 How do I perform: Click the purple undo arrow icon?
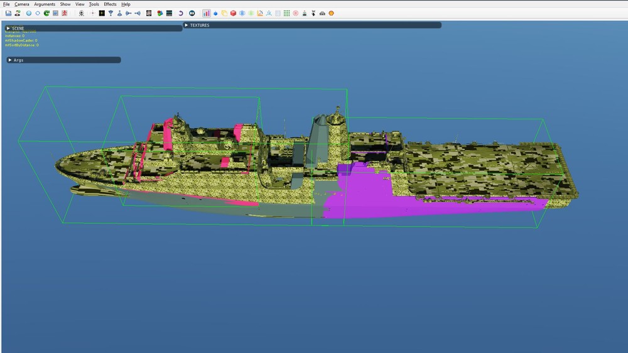click(x=181, y=13)
